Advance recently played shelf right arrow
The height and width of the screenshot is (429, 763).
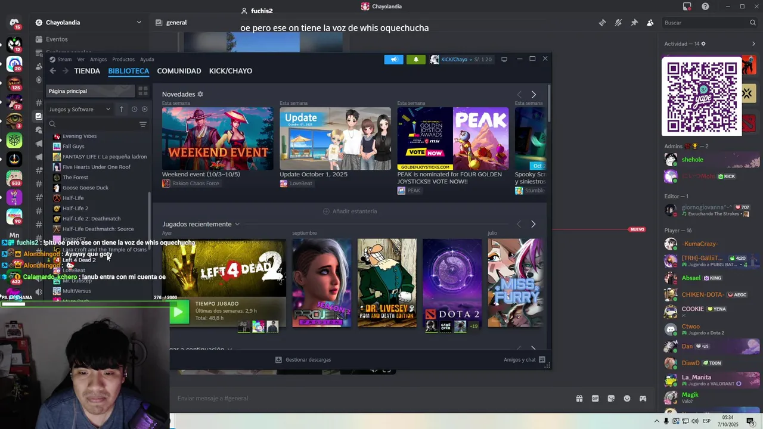tap(533, 224)
